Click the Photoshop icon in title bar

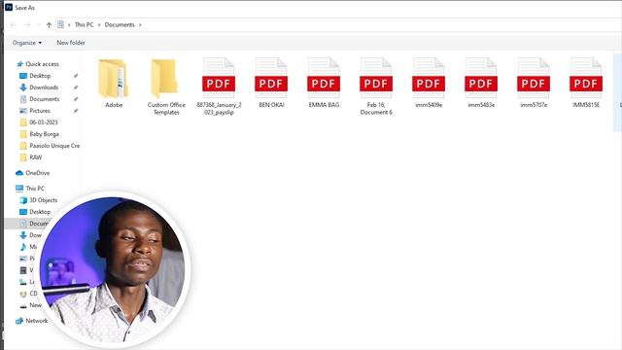click(9, 7)
